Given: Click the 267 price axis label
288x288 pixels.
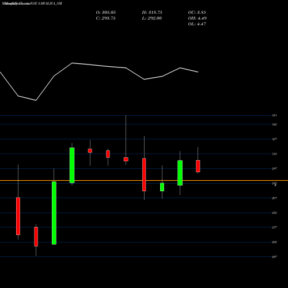Looking at the screenshot, I should coord(274,198).
